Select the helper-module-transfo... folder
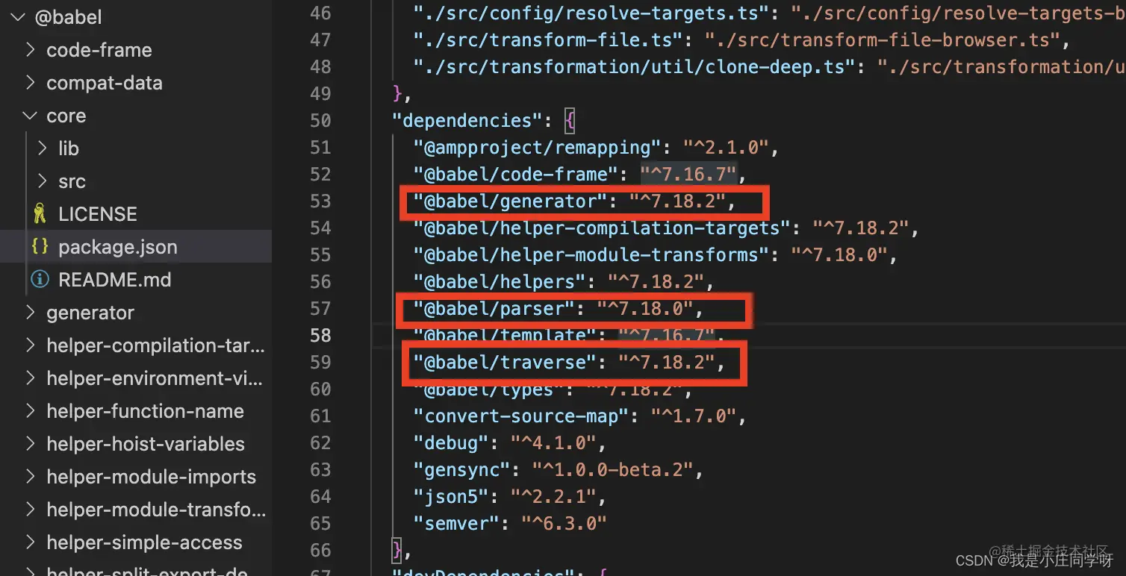This screenshot has width=1126, height=576. (x=156, y=510)
